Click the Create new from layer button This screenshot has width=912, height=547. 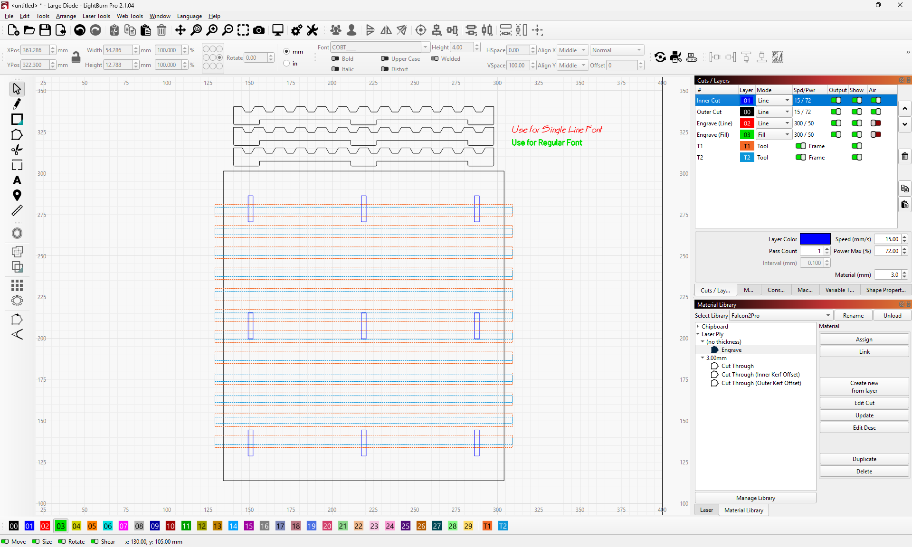click(864, 387)
